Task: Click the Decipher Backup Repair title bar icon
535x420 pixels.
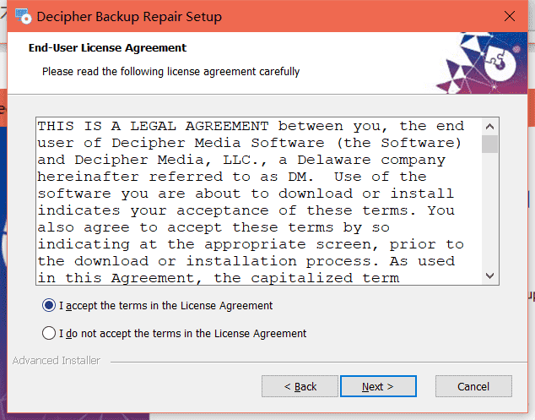Action: click(x=23, y=16)
